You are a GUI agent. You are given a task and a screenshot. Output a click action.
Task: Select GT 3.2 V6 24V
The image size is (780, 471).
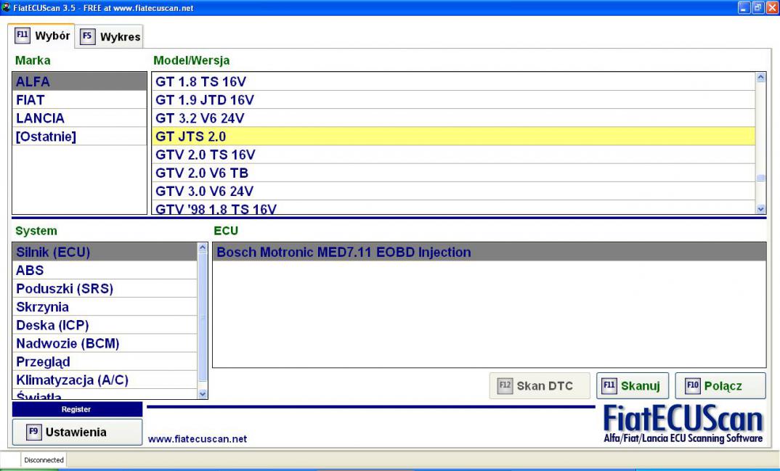click(x=454, y=118)
